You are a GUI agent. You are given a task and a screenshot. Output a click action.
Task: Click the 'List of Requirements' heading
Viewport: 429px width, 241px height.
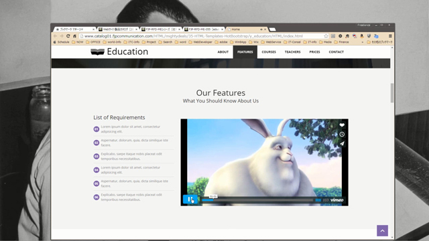click(x=119, y=118)
